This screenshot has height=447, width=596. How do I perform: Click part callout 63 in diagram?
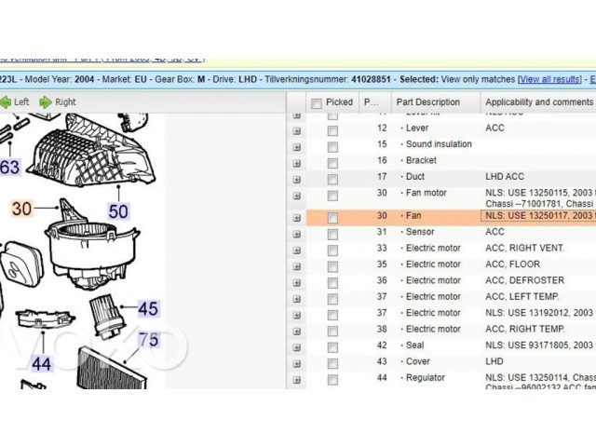coord(9,168)
